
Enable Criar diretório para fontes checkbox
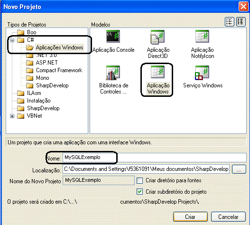(x=139, y=180)
